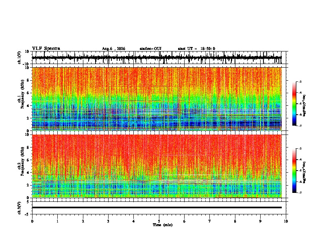Click the time axis tick label "8"
Screen dimensions: 322x248
[235, 221]
